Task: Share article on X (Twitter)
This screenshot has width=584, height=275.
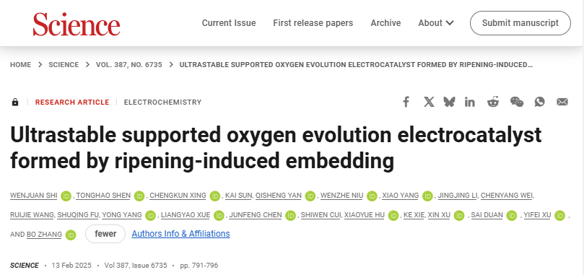Action: 429,102
